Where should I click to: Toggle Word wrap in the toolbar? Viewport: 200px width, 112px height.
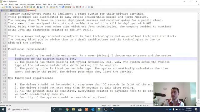coord(57,7)
